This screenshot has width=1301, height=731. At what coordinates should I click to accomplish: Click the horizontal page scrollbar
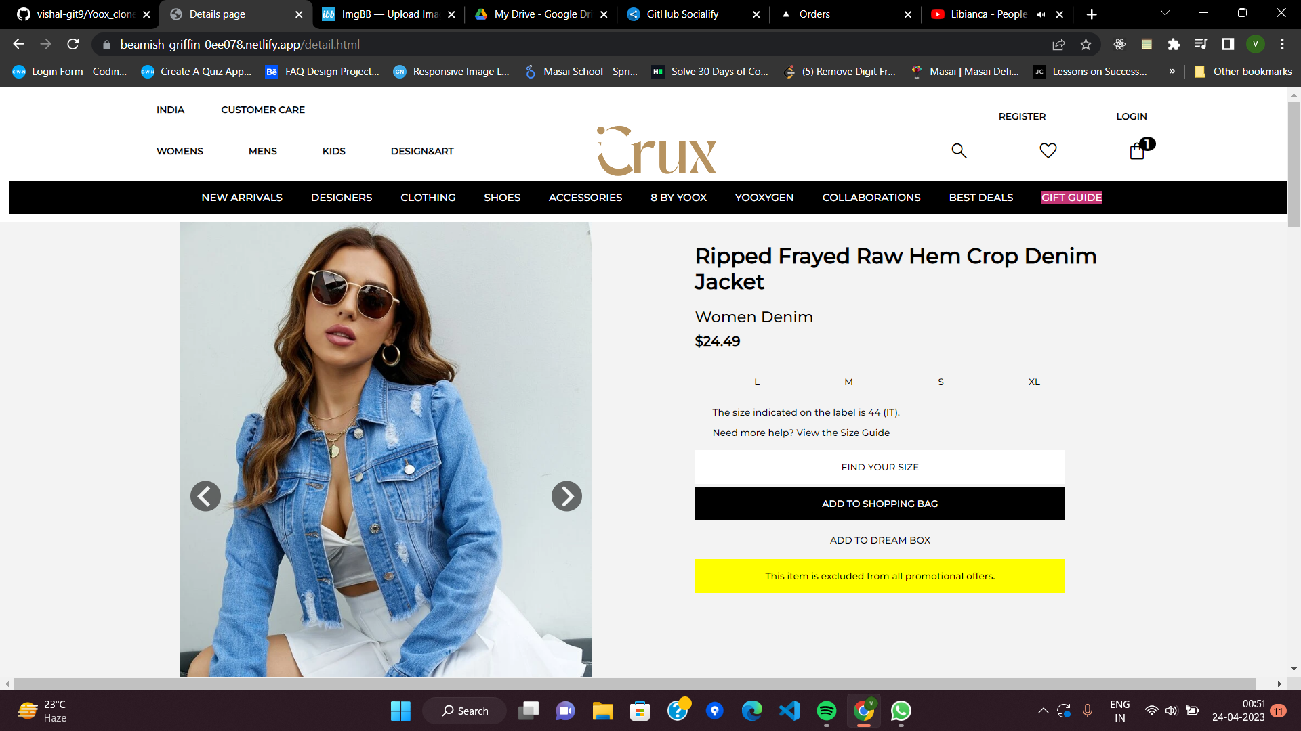[635, 684]
